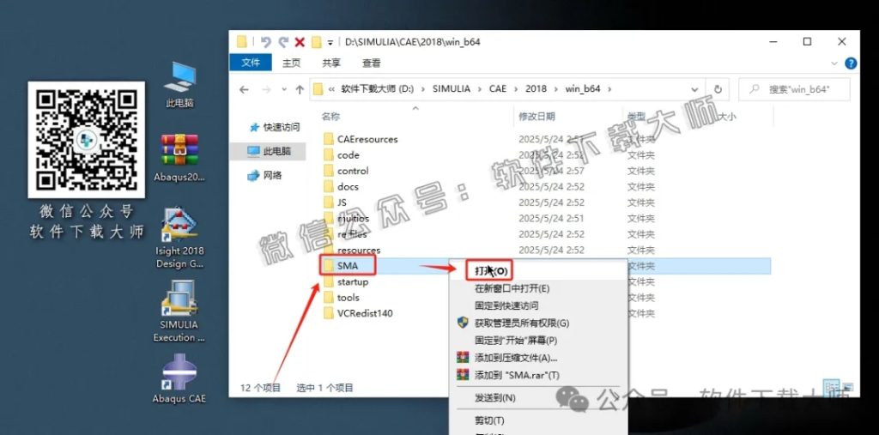Choose 固定到"开始"屏幕(P) from context menu
This screenshot has height=435, width=879.
coord(516,341)
